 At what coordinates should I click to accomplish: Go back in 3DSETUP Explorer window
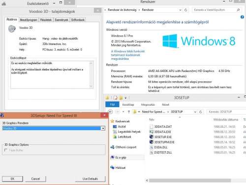click(x=111, y=112)
